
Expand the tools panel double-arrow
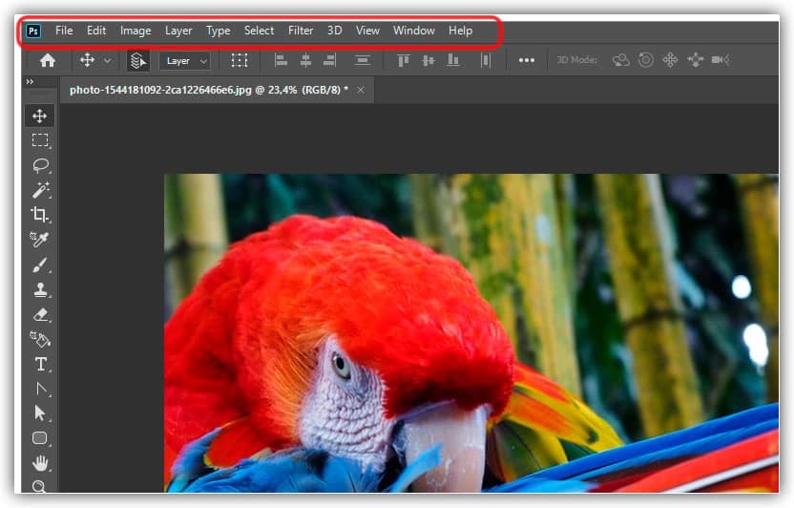point(30,81)
